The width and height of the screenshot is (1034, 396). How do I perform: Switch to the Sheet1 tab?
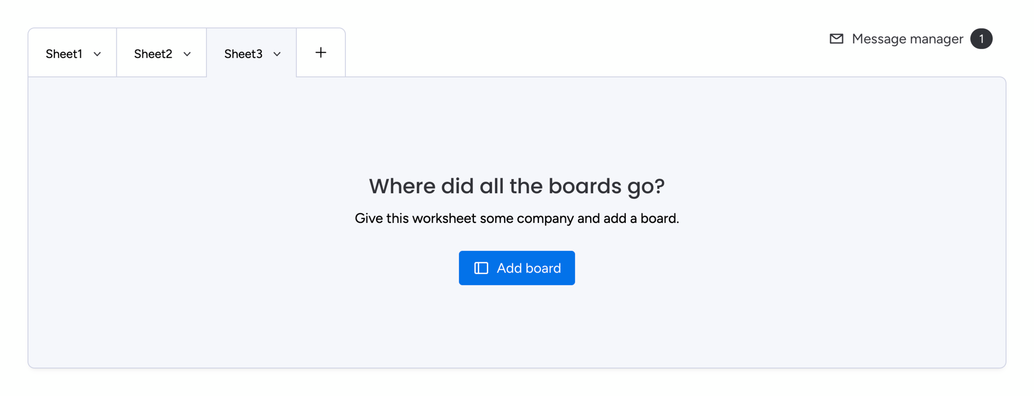64,54
